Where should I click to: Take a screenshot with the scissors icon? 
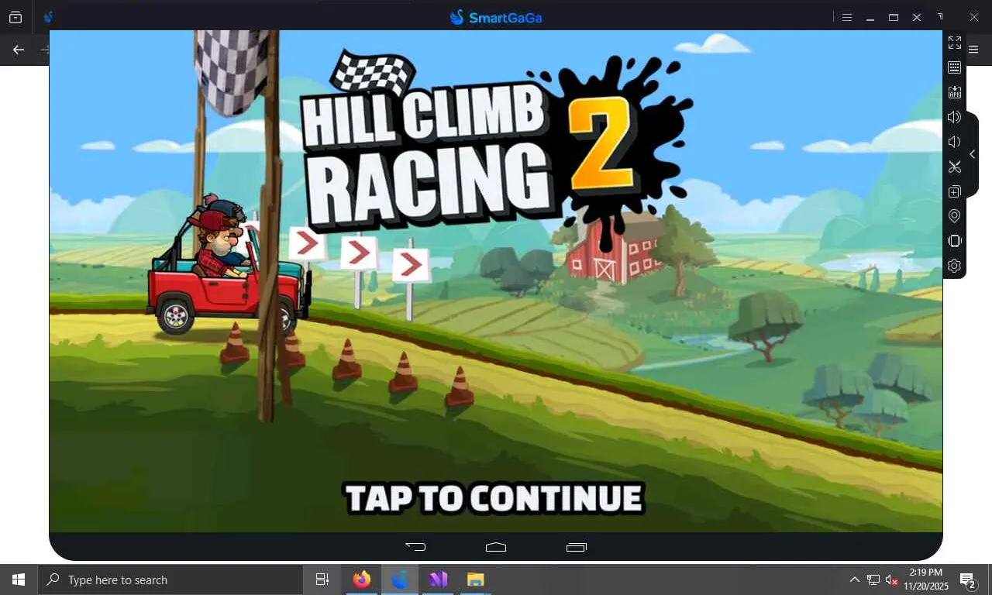pos(954,167)
